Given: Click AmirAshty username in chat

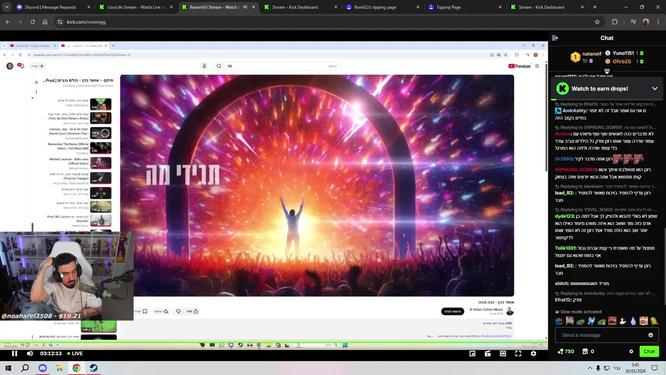Looking at the screenshot, I should tap(574, 111).
